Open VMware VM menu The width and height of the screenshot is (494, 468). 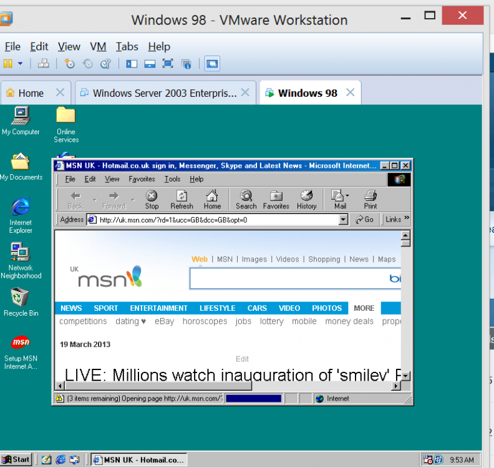click(98, 47)
